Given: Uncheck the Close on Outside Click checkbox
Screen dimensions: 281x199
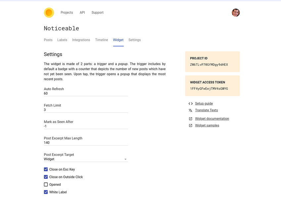Looking at the screenshot, I should (46, 177).
